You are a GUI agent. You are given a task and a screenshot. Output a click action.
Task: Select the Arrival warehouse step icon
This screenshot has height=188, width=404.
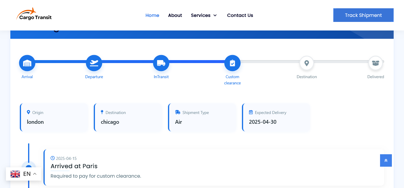coord(27,63)
